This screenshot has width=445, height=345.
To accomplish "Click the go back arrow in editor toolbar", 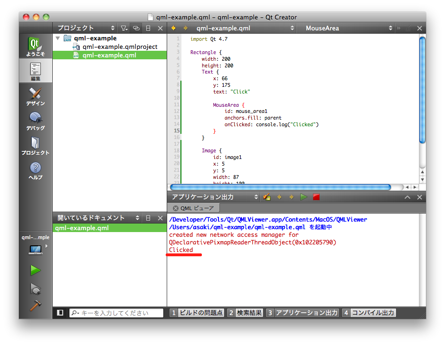I will click(x=174, y=28).
